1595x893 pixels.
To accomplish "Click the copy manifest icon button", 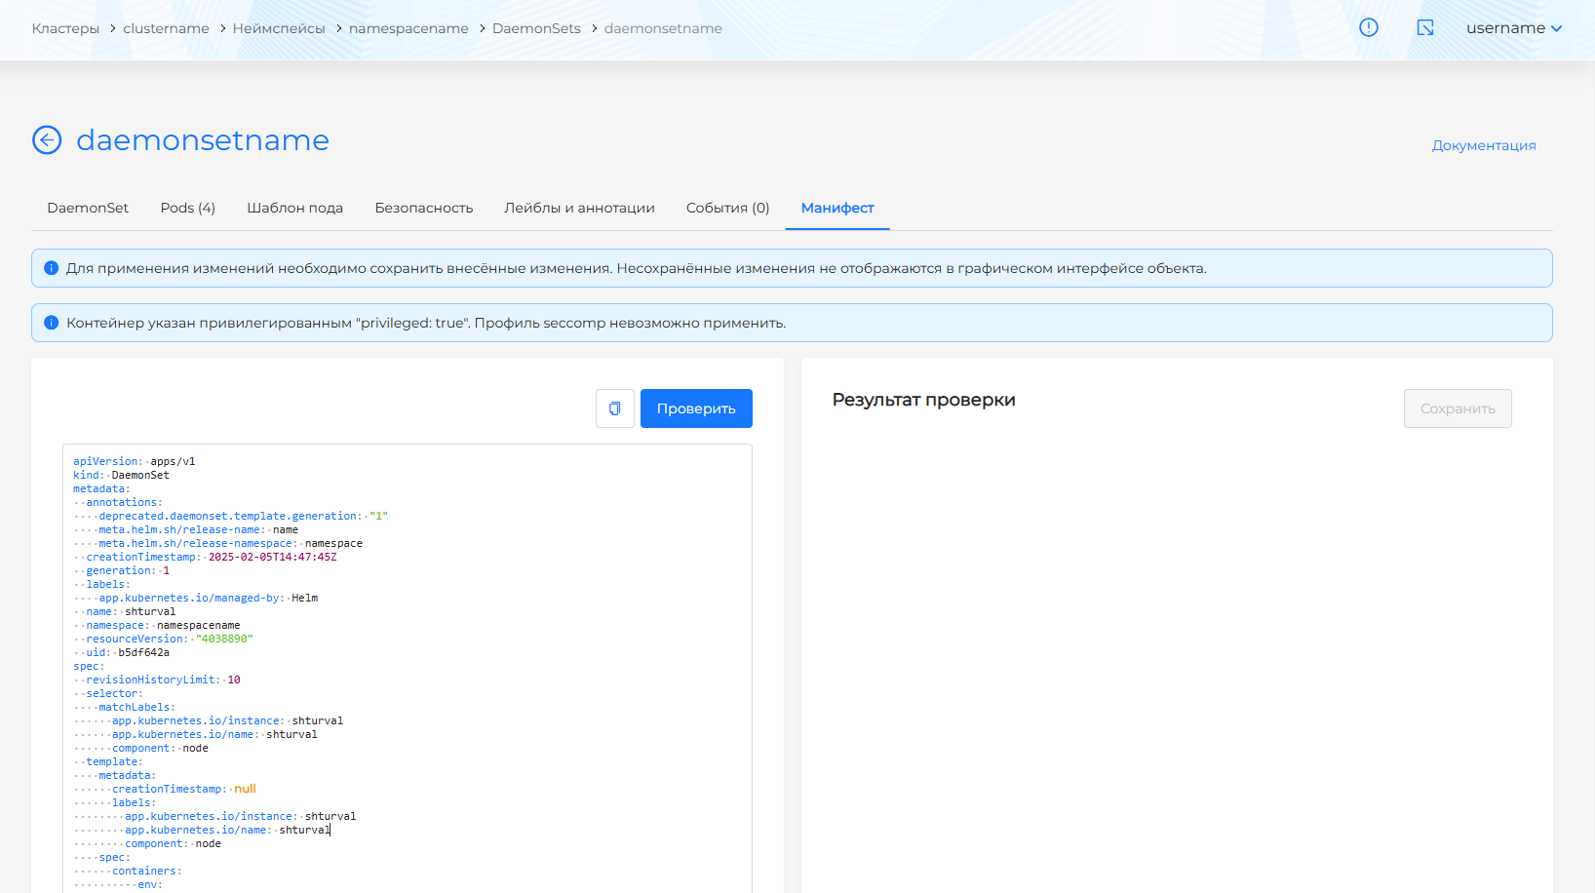I will pos(615,408).
